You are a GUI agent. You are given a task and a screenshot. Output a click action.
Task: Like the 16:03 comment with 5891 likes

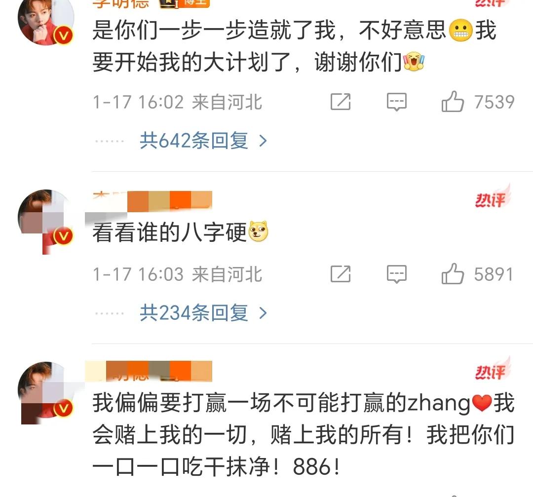[x=453, y=273]
